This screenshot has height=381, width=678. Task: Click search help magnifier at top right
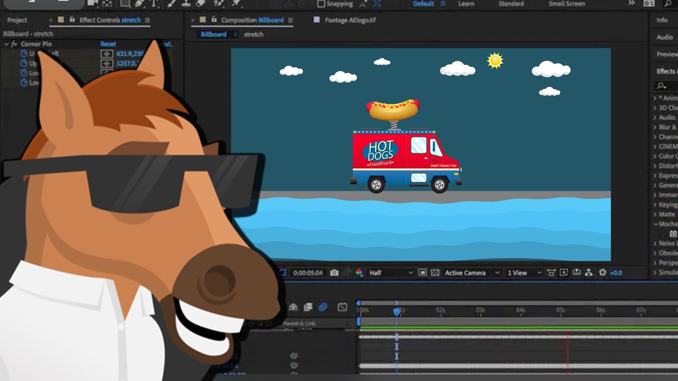click(668, 3)
